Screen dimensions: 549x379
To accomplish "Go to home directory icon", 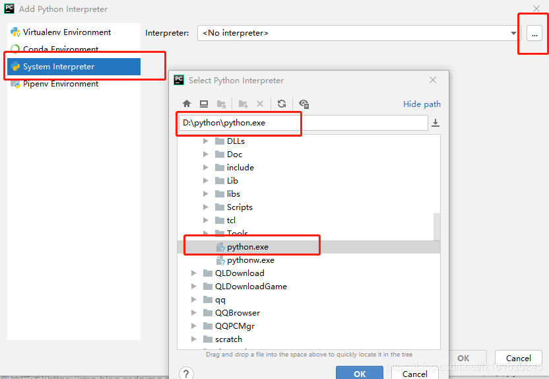I will [187, 104].
